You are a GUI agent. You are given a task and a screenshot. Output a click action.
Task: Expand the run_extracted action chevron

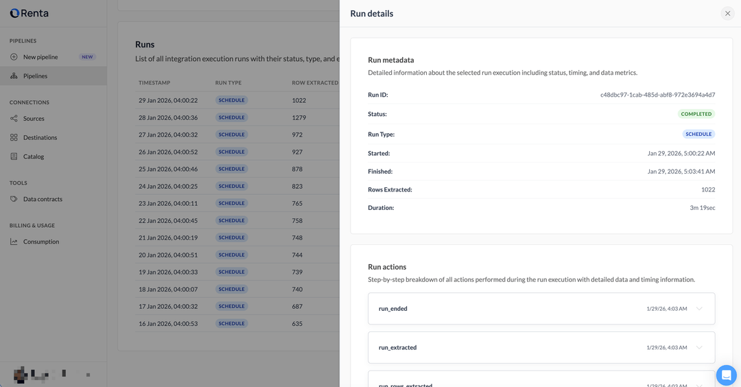click(x=699, y=347)
